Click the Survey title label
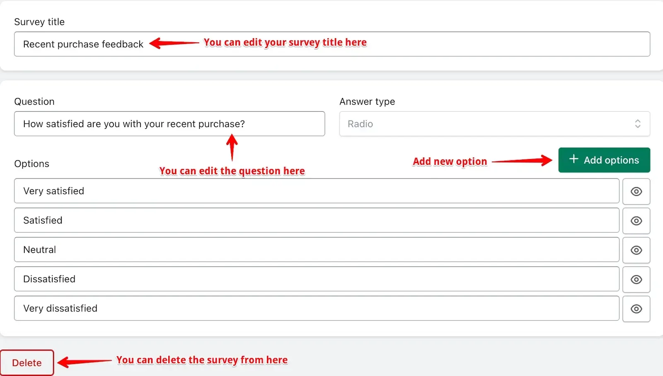The image size is (663, 376). click(39, 22)
